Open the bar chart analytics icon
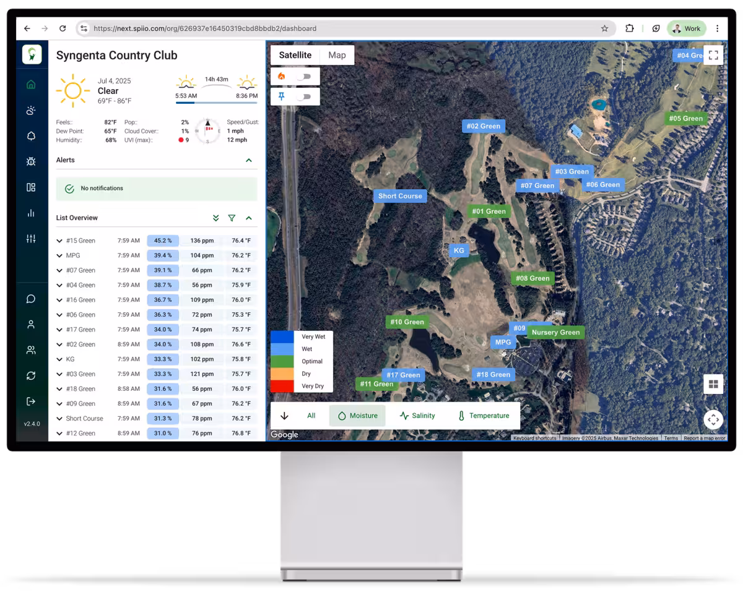743x595 pixels. (31, 213)
